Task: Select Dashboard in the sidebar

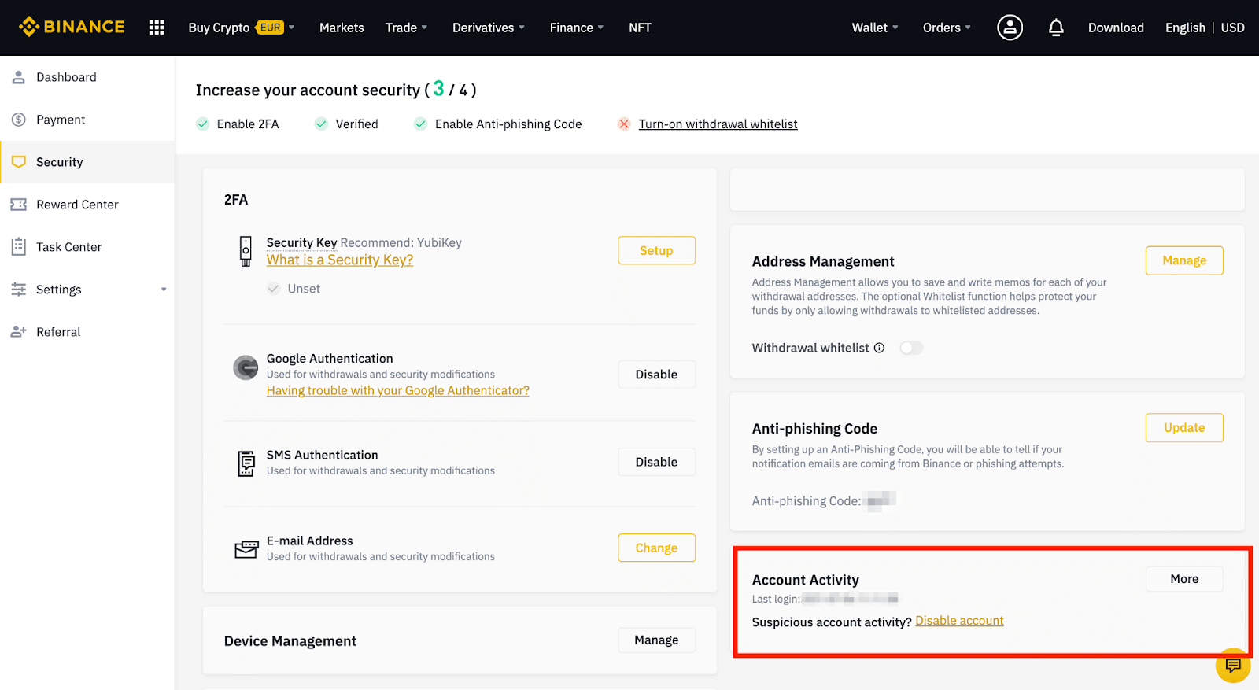Action: click(x=87, y=77)
